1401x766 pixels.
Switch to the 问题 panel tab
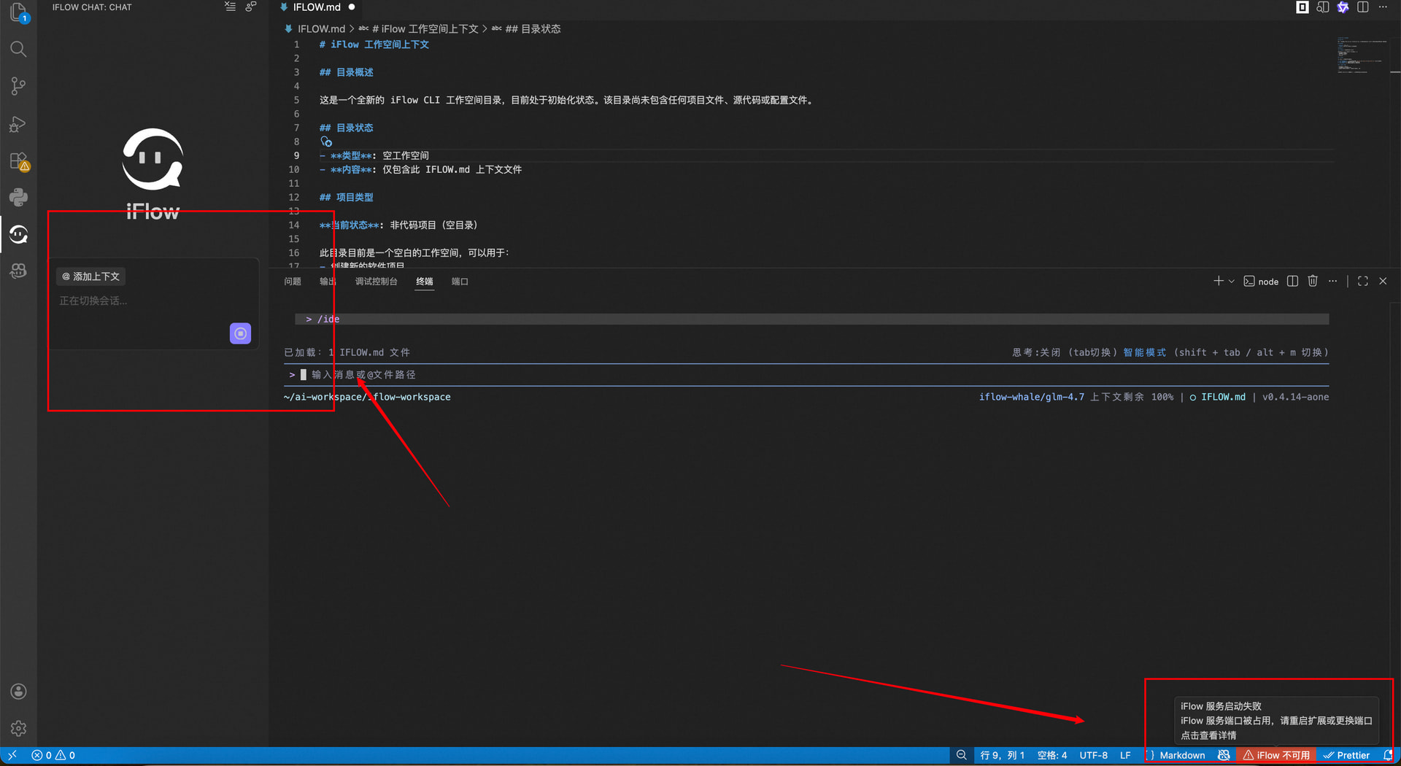pyautogui.click(x=293, y=282)
